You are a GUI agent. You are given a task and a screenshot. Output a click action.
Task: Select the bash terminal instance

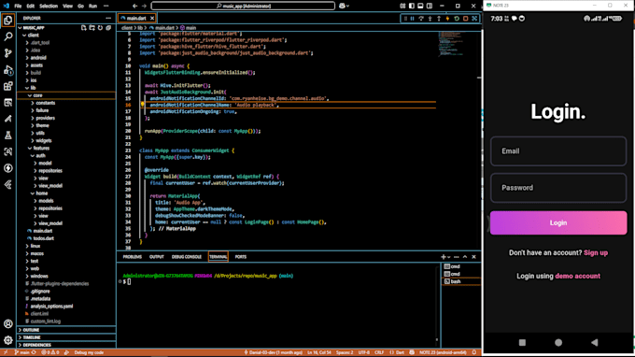[460, 281]
